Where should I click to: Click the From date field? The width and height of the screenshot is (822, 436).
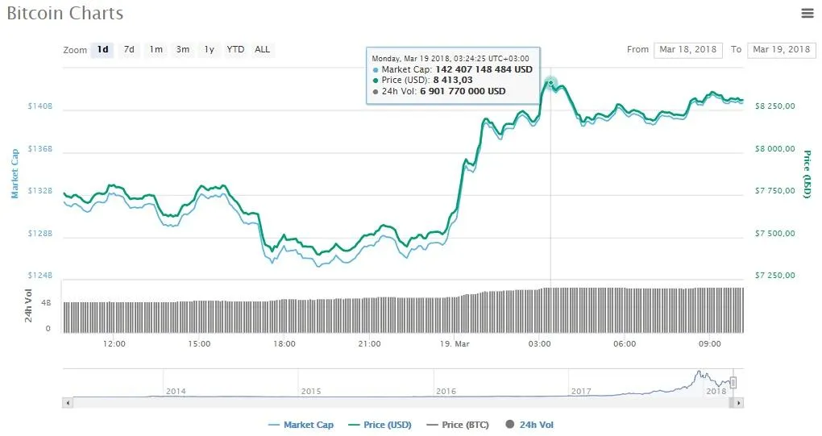click(x=687, y=50)
